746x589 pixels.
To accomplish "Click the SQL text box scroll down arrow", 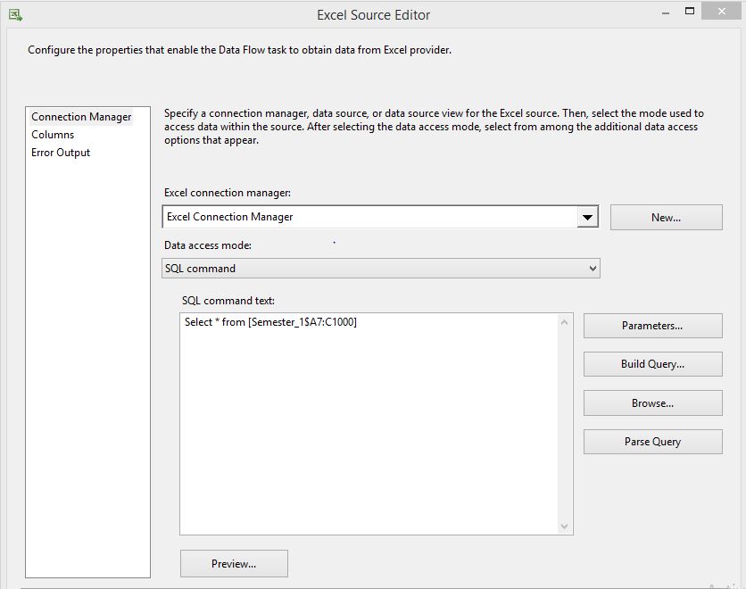I will click(x=564, y=527).
